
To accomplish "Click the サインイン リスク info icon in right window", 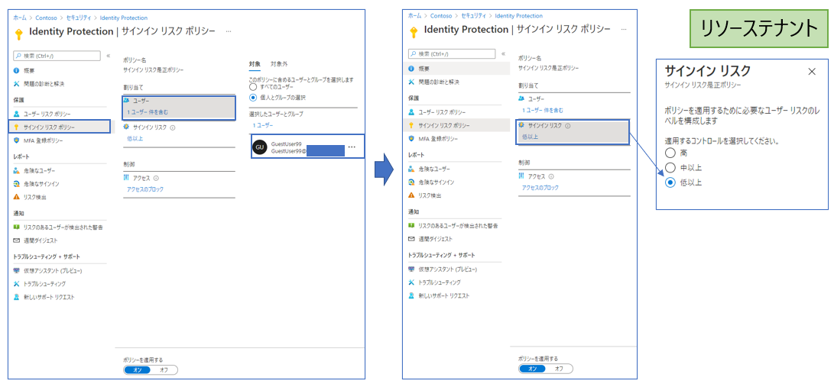I will tap(568, 126).
